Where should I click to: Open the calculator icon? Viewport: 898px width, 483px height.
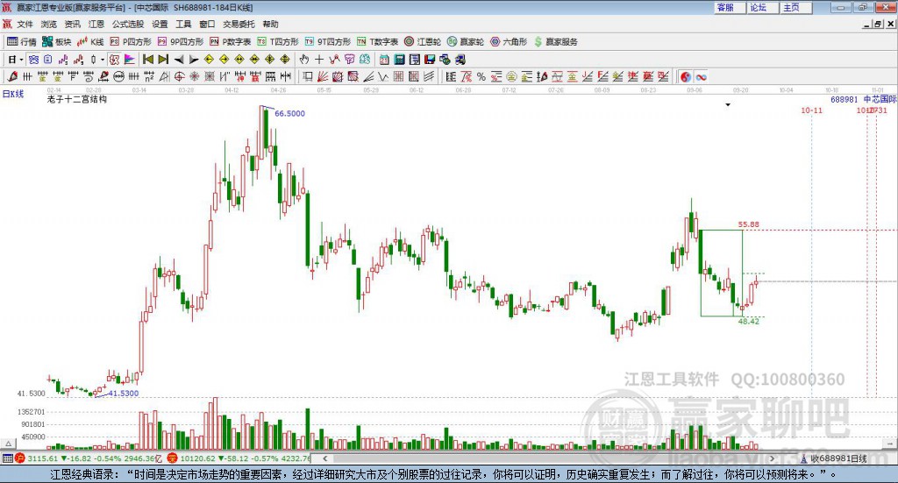click(x=399, y=59)
